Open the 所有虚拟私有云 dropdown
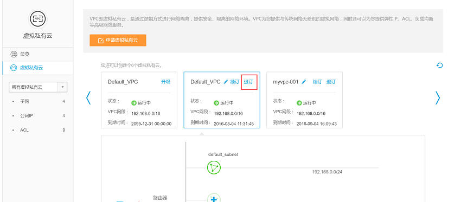 tap(38, 87)
